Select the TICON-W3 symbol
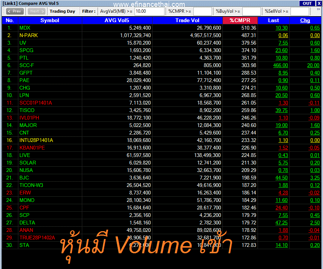Viewport: 323px width, 269px height. coord(31,185)
